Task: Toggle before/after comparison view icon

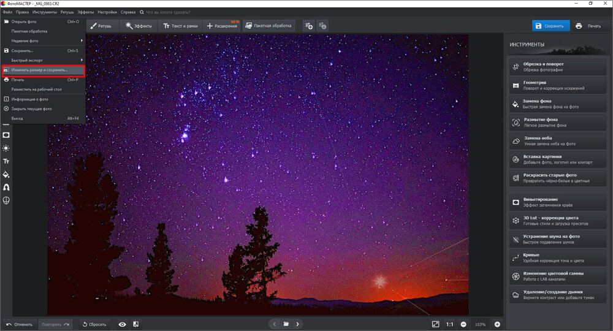Action: [135, 324]
